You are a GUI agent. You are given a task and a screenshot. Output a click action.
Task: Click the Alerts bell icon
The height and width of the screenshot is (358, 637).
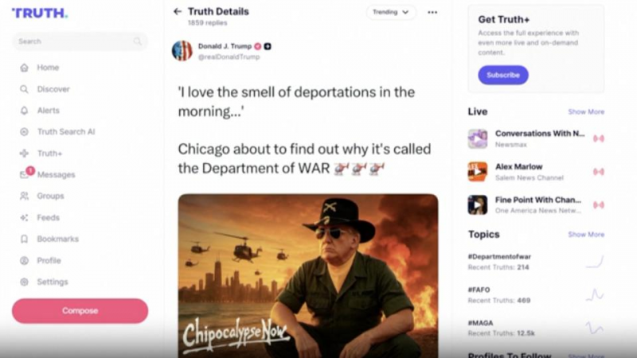[25, 111]
